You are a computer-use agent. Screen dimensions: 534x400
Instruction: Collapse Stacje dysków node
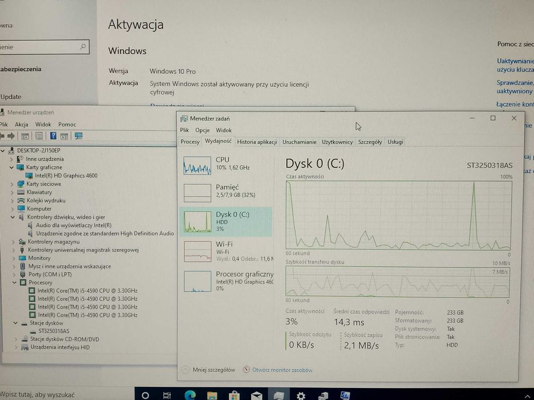[x=15, y=323]
